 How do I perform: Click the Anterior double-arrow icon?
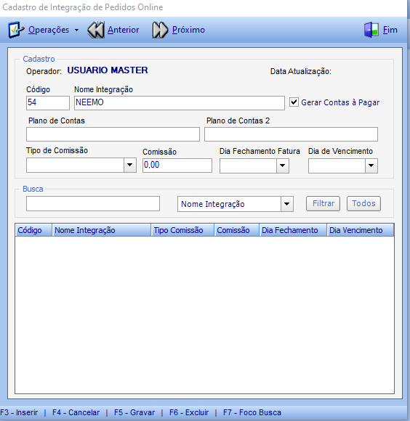(96, 30)
